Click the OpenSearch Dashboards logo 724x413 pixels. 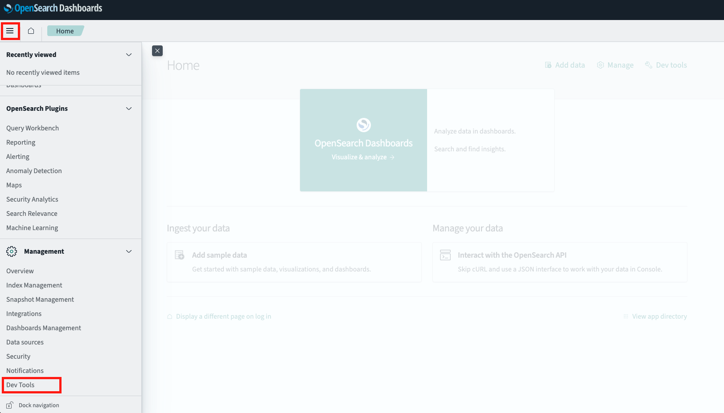53,8
